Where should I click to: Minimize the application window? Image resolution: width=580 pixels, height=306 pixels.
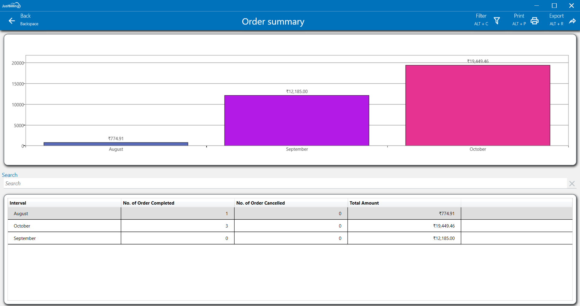pos(536,5)
